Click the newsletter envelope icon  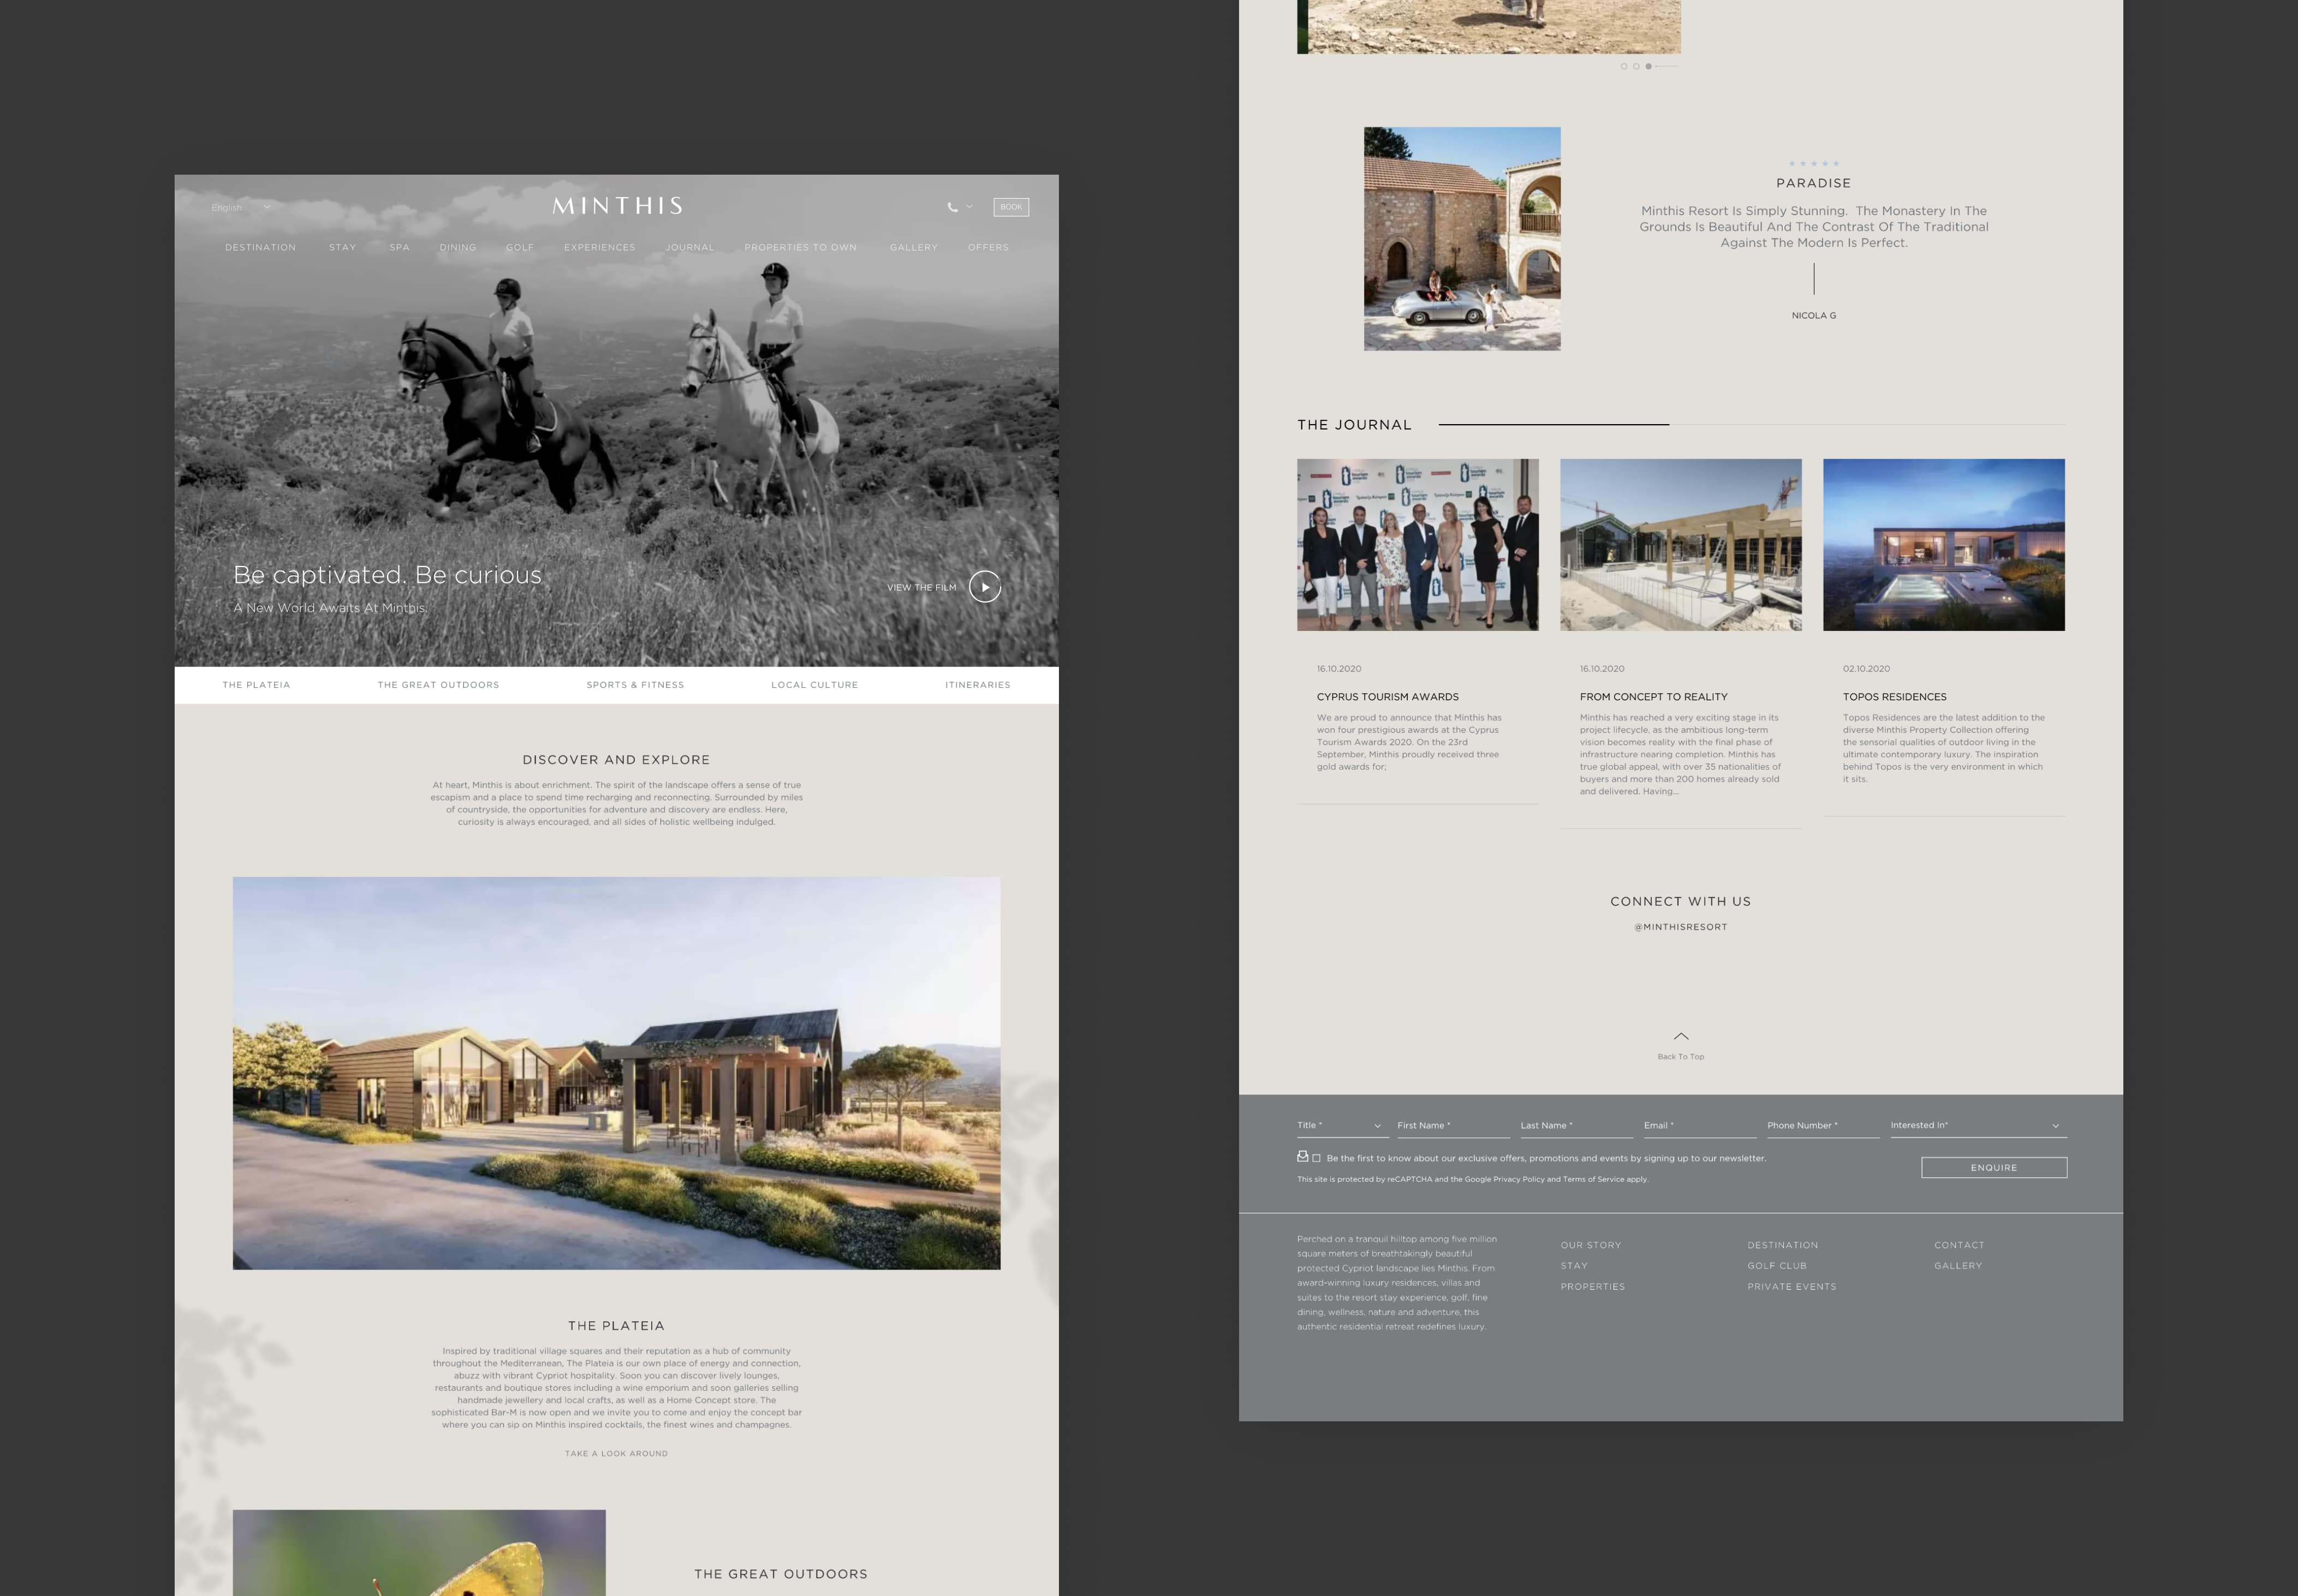coord(1302,1156)
